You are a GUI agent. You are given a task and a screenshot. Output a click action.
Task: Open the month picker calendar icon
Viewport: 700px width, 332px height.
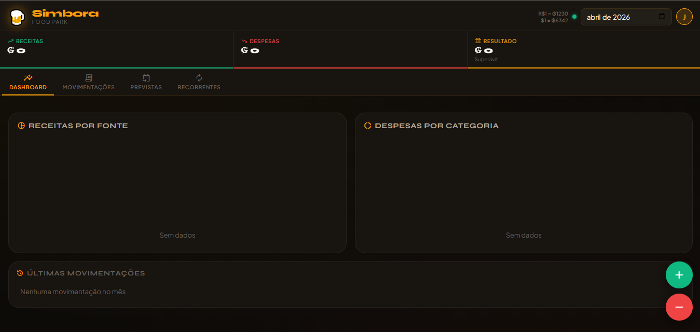coord(662,17)
